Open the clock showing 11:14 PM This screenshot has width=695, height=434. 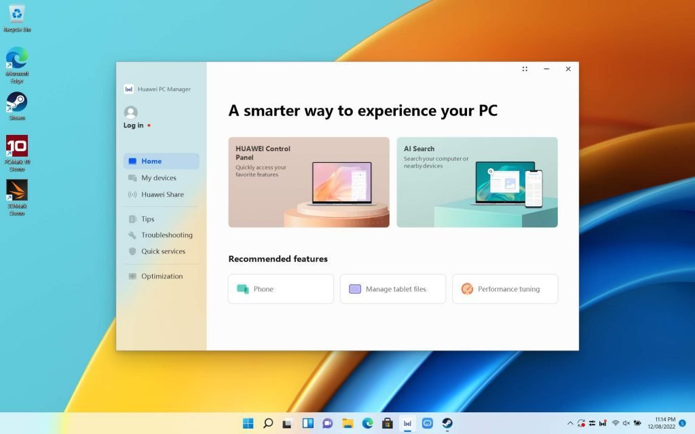click(661, 423)
